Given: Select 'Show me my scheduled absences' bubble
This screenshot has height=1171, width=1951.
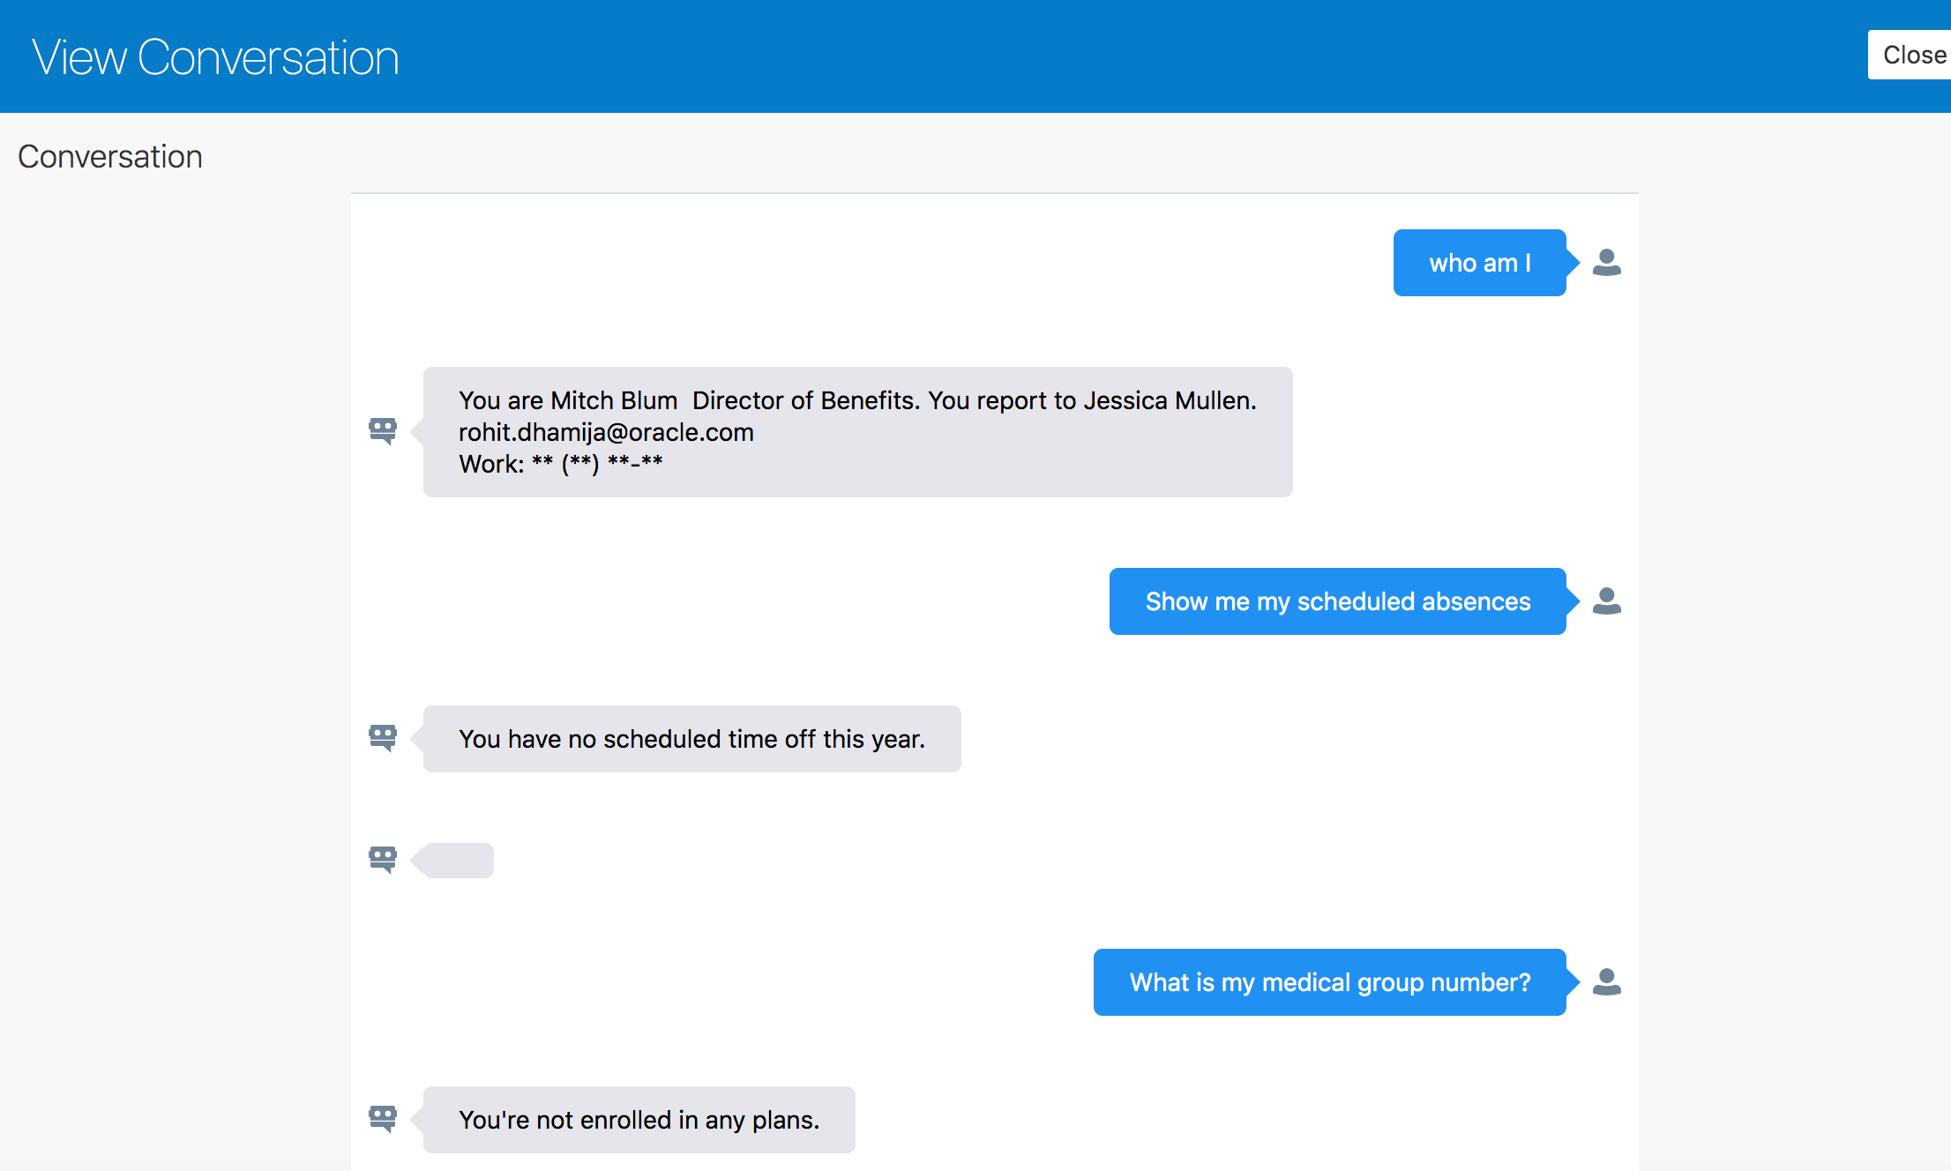Looking at the screenshot, I should click(x=1338, y=601).
